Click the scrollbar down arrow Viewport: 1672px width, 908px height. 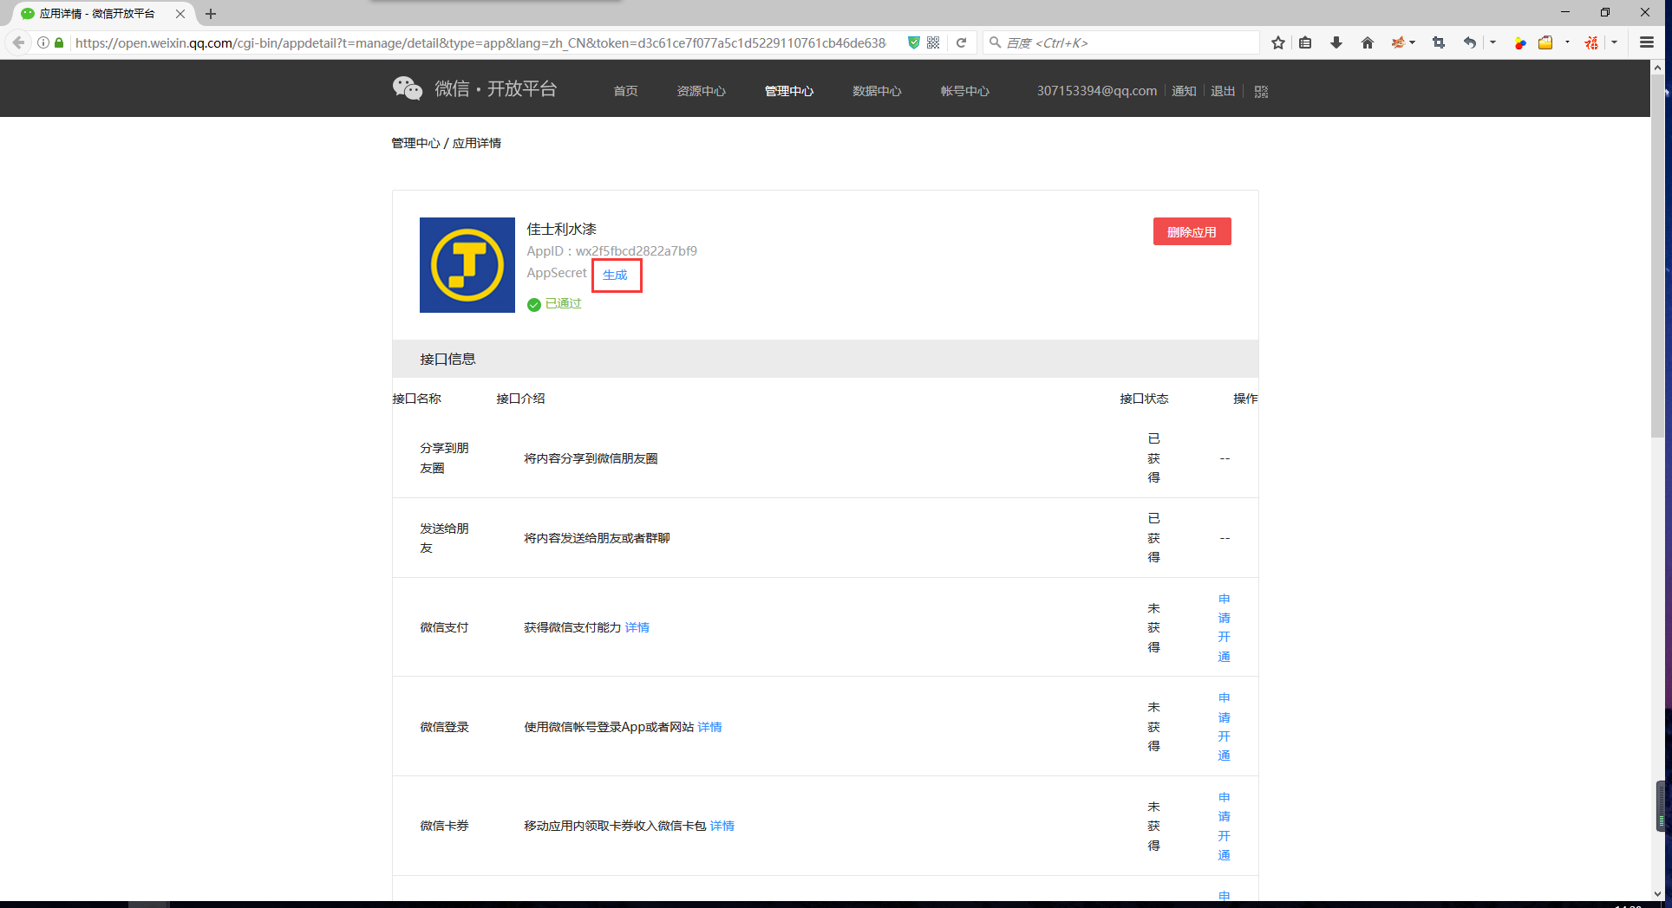pos(1657,893)
